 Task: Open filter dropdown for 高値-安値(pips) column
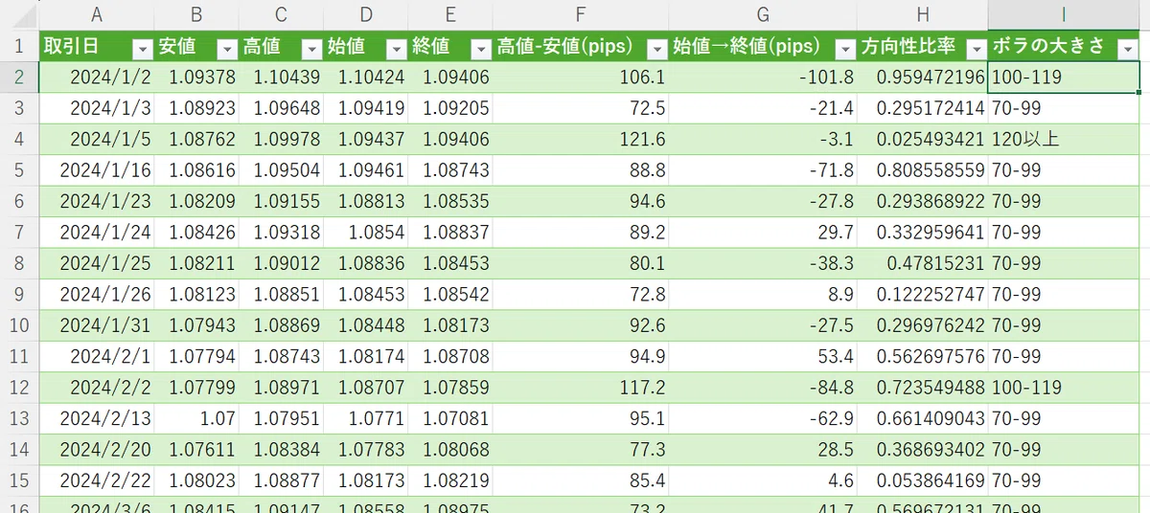pos(656,50)
